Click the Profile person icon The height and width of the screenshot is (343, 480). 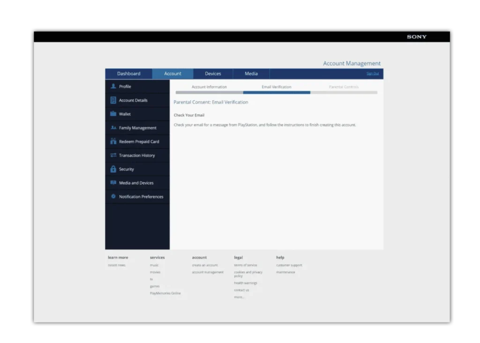click(113, 86)
